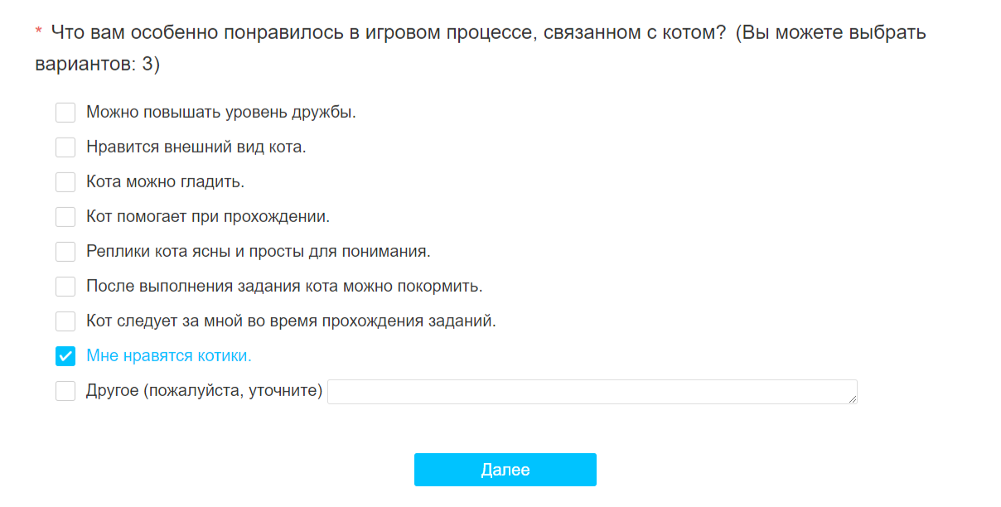This screenshot has width=1001, height=507.
Task: Tick the "Нравится внешний вид кота" checkbox box
Action: (x=65, y=147)
